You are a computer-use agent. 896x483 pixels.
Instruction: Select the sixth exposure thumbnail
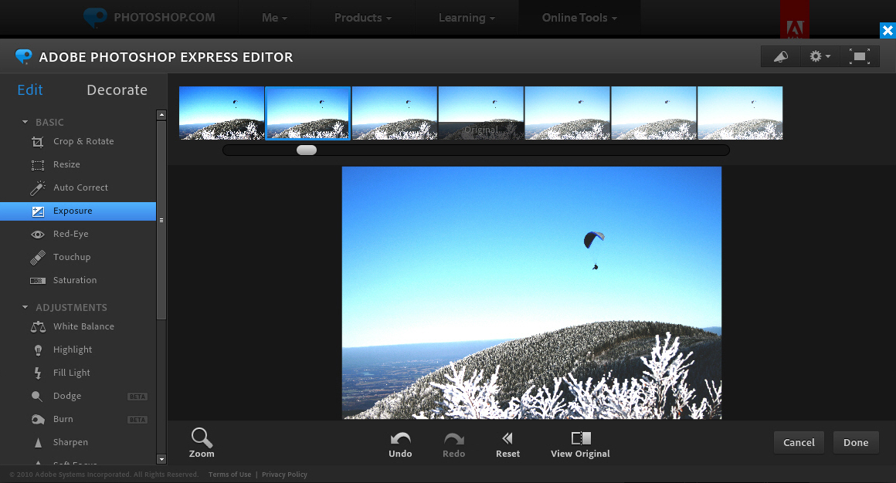tap(653, 113)
